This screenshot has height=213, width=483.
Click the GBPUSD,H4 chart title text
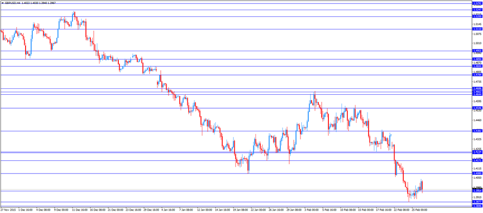[x=13, y=2]
